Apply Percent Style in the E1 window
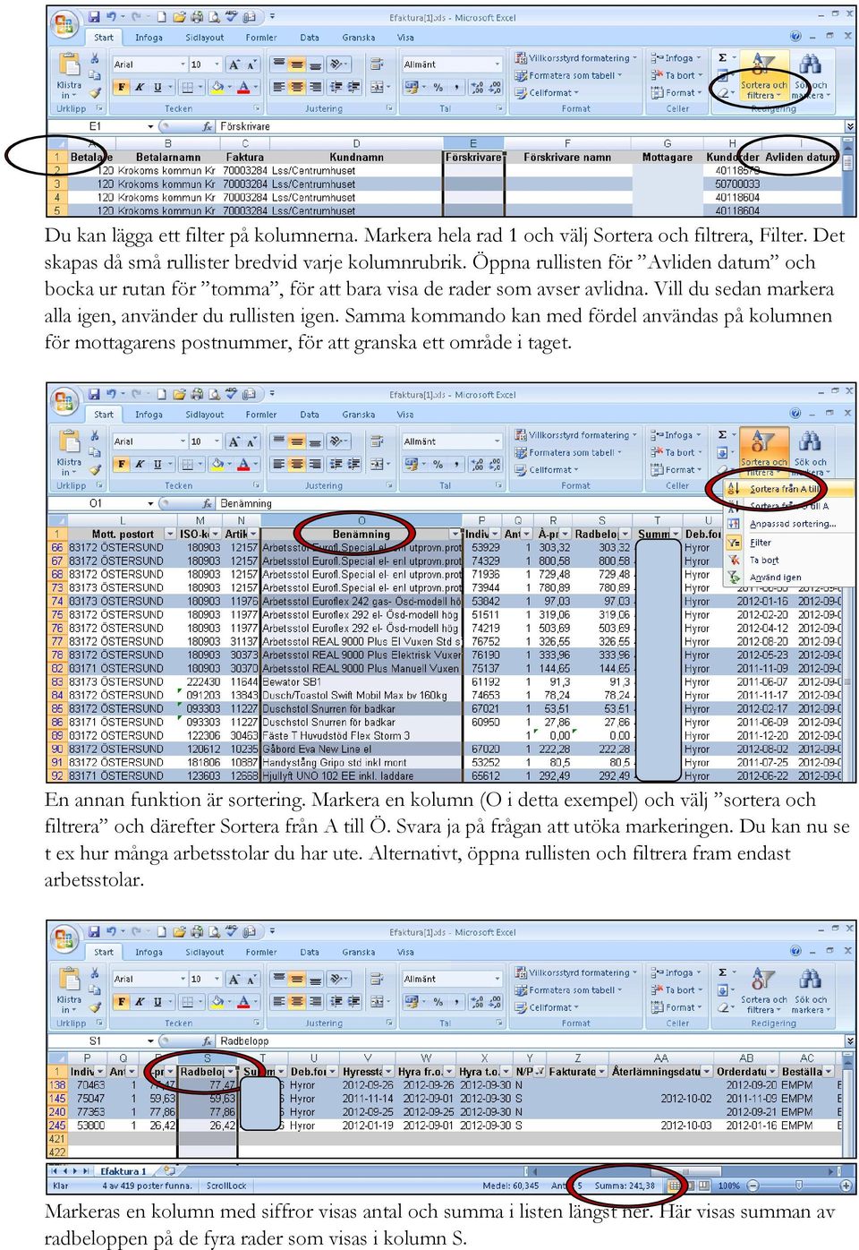This screenshot has height=1250, width=859. pyautogui.click(x=438, y=87)
